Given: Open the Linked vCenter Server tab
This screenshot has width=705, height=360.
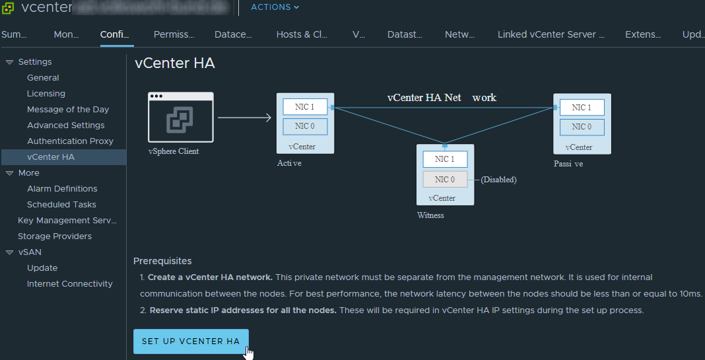Looking at the screenshot, I should pyautogui.click(x=551, y=34).
